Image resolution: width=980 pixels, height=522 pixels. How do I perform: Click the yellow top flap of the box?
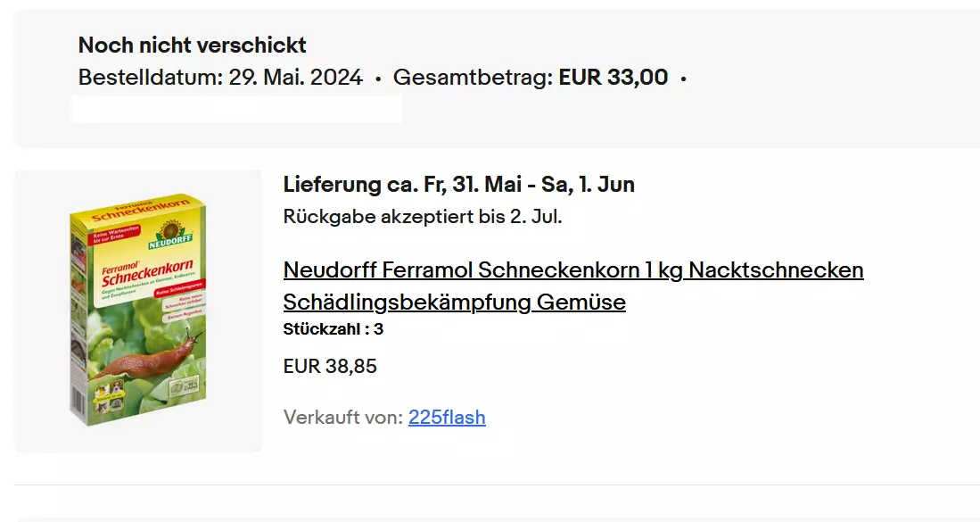(141, 208)
